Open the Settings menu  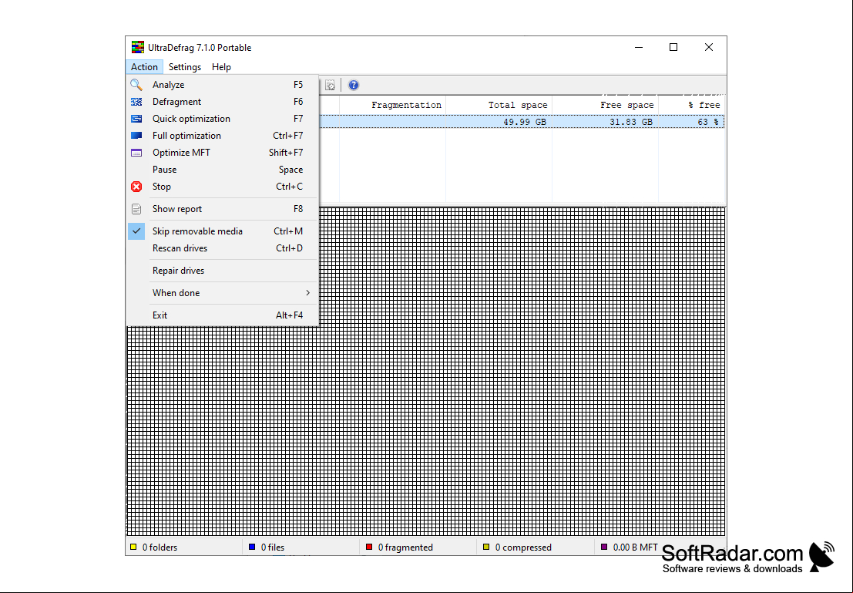[185, 67]
